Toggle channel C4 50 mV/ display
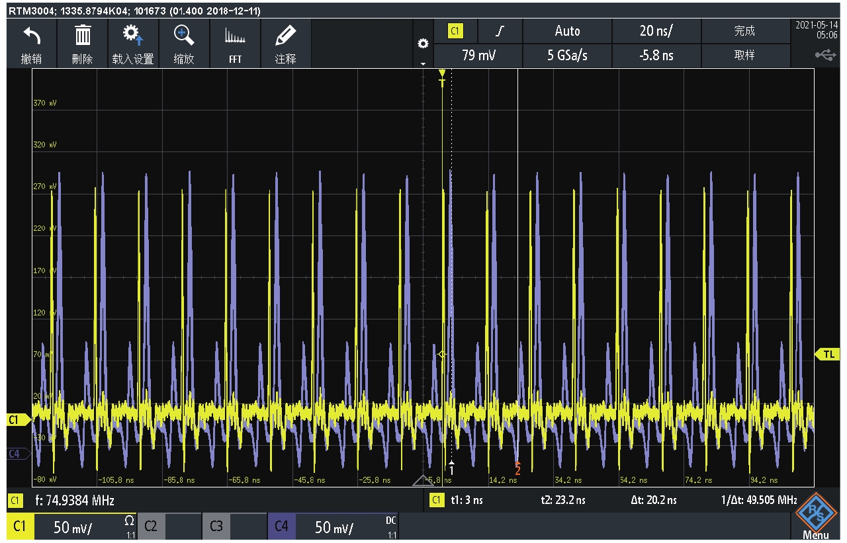The height and width of the screenshot is (543, 847). coord(333,526)
